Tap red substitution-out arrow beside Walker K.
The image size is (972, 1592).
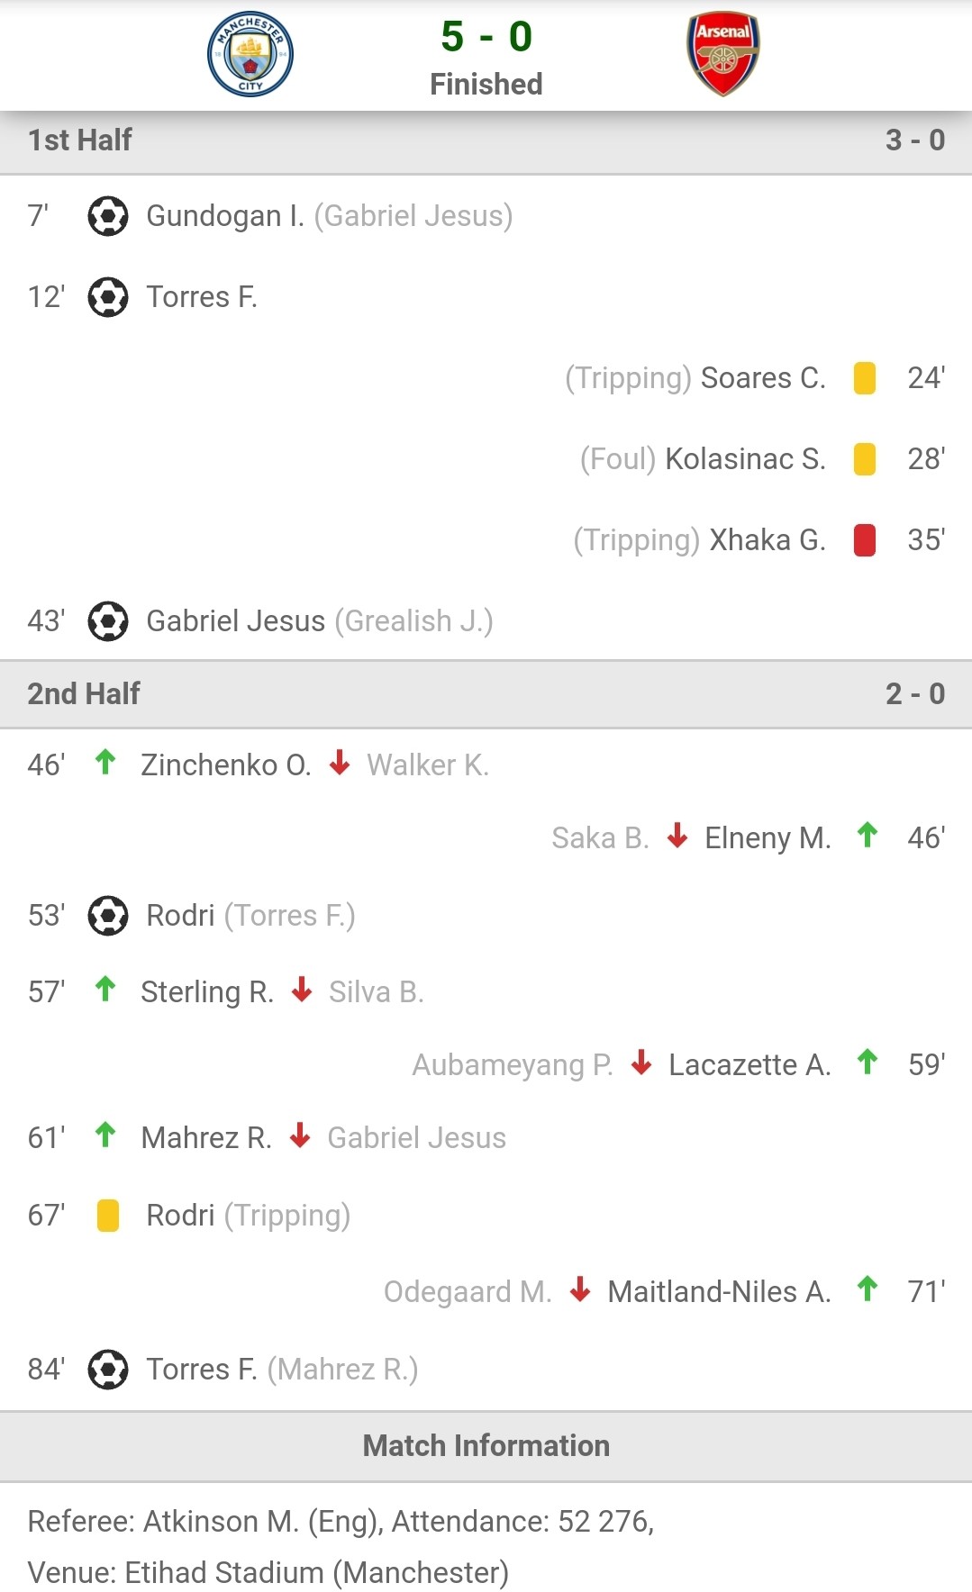340,763
